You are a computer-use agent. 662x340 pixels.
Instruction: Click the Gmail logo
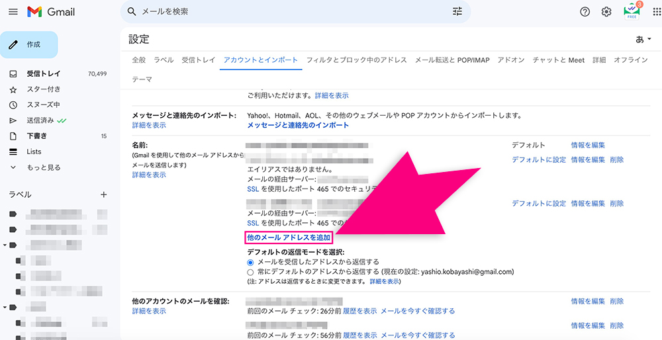click(51, 12)
